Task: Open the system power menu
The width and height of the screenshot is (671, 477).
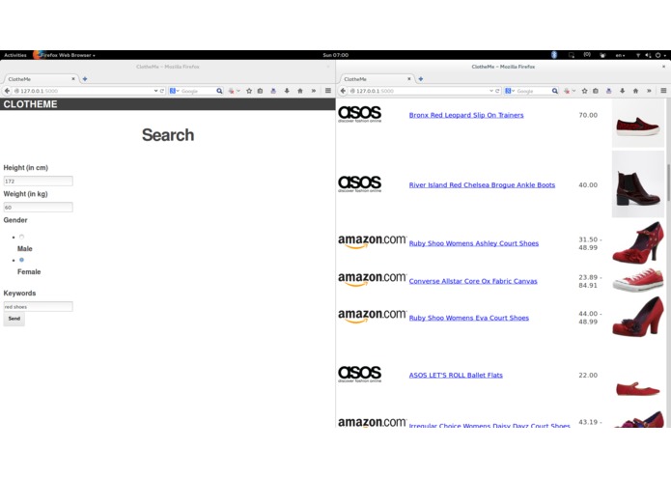Action: click(660, 55)
